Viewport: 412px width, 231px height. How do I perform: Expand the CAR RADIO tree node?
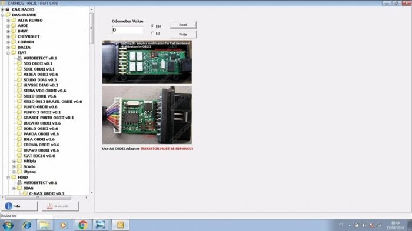pyautogui.click(x=2, y=9)
